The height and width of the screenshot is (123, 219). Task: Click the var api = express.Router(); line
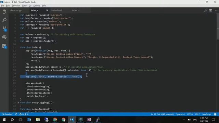pyautogui.click(x=38, y=41)
